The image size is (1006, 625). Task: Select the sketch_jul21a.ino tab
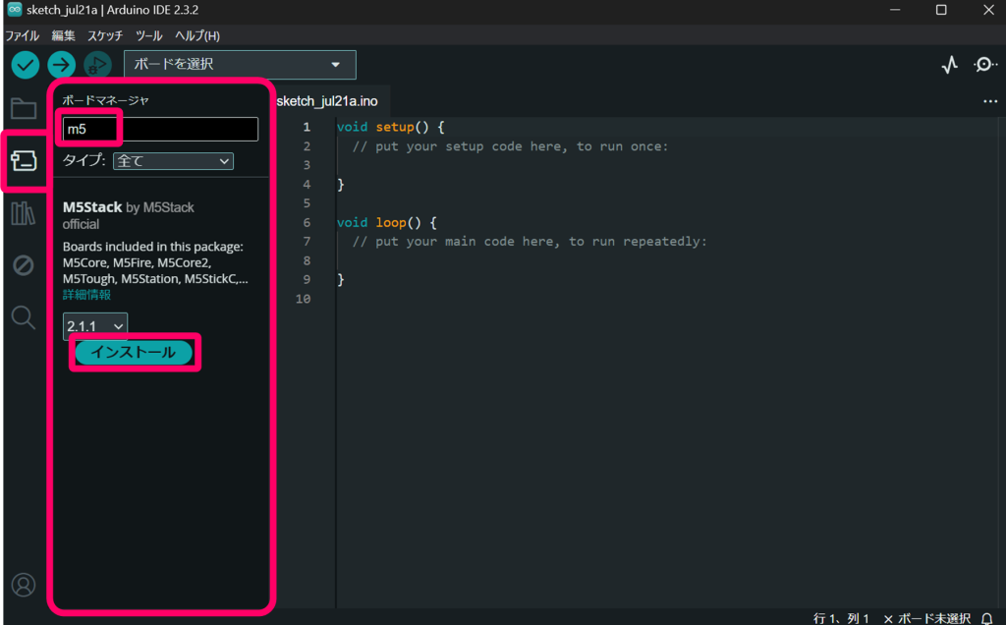(x=327, y=101)
